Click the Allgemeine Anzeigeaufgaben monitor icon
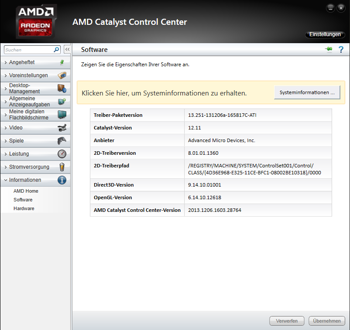350x330 pixels. 62,102
